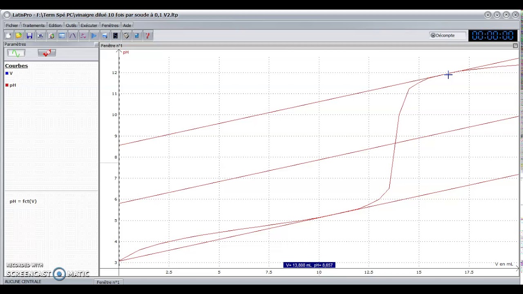
Task: Select the green sine wave acquisition tab
Action: pos(16,53)
